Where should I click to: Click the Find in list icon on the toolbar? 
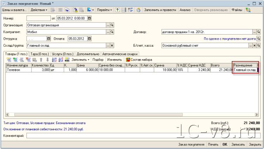(x=53, y=10)
